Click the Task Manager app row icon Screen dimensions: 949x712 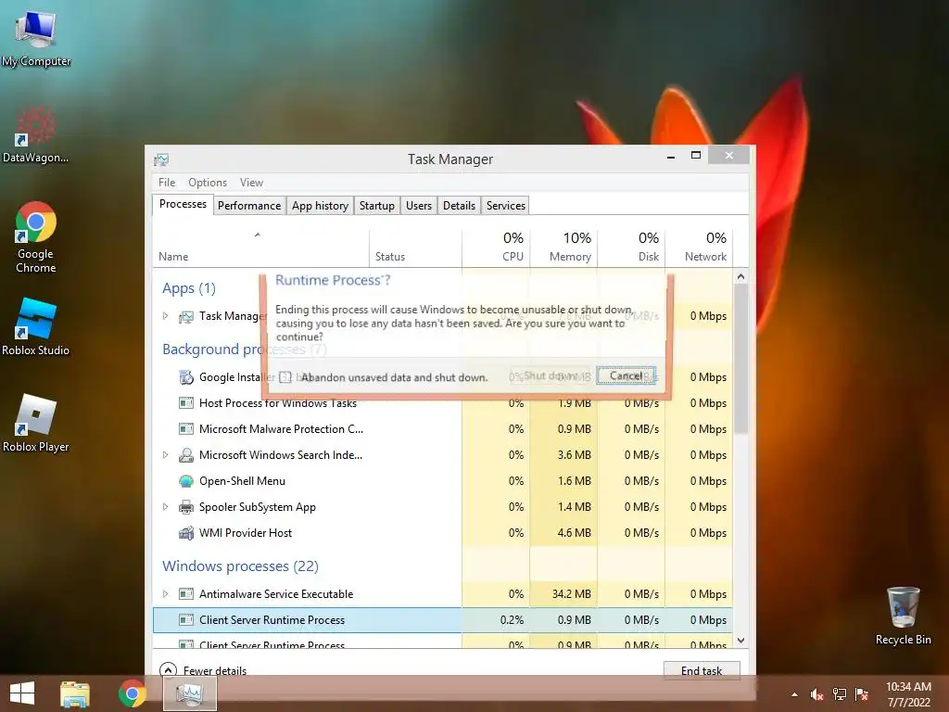coord(185,317)
